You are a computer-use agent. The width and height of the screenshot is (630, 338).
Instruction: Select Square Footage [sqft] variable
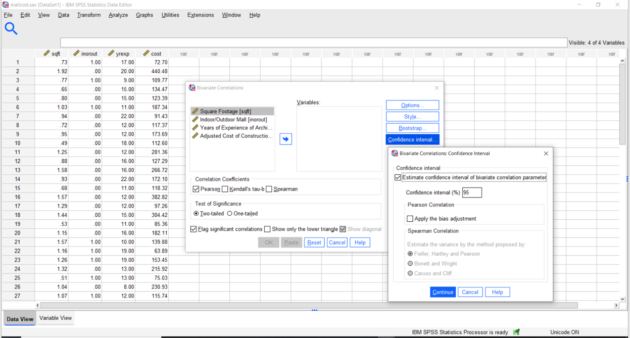[232, 111]
